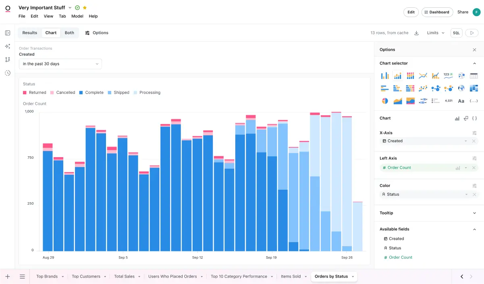Remove the Status field from Color
Screen dimensions: 484x284
coord(474,195)
